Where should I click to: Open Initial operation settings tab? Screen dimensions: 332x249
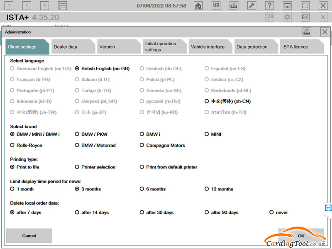click(164, 46)
